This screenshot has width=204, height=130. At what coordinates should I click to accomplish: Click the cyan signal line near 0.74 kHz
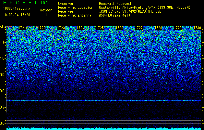click(104, 100)
